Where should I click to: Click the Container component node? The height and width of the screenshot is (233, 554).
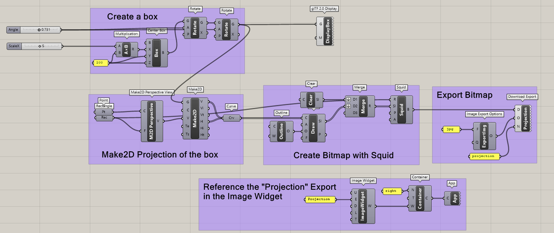(419, 198)
